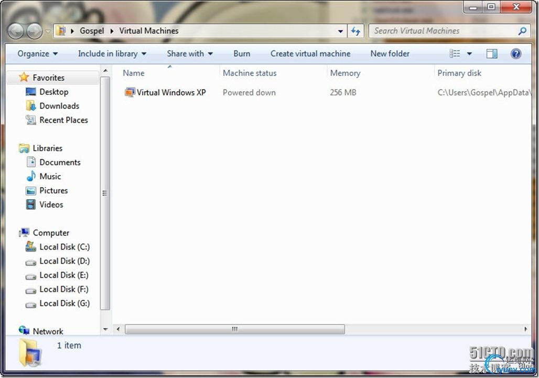Click the 256 MB memory value
Screen dimensions: 539x378
pyautogui.click(x=343, y=92)
